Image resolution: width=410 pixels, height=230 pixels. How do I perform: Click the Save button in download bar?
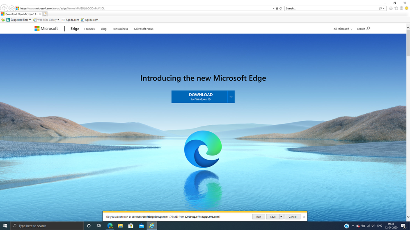[273, 217]
